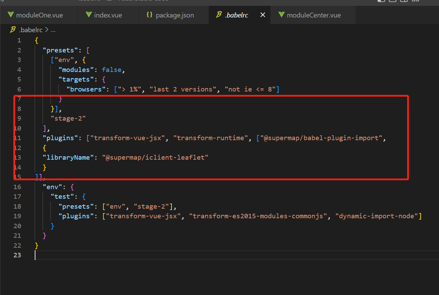Click the "env" key on line 16
The height and width of the screenshot is (295, 439).
tap(52, 187)
